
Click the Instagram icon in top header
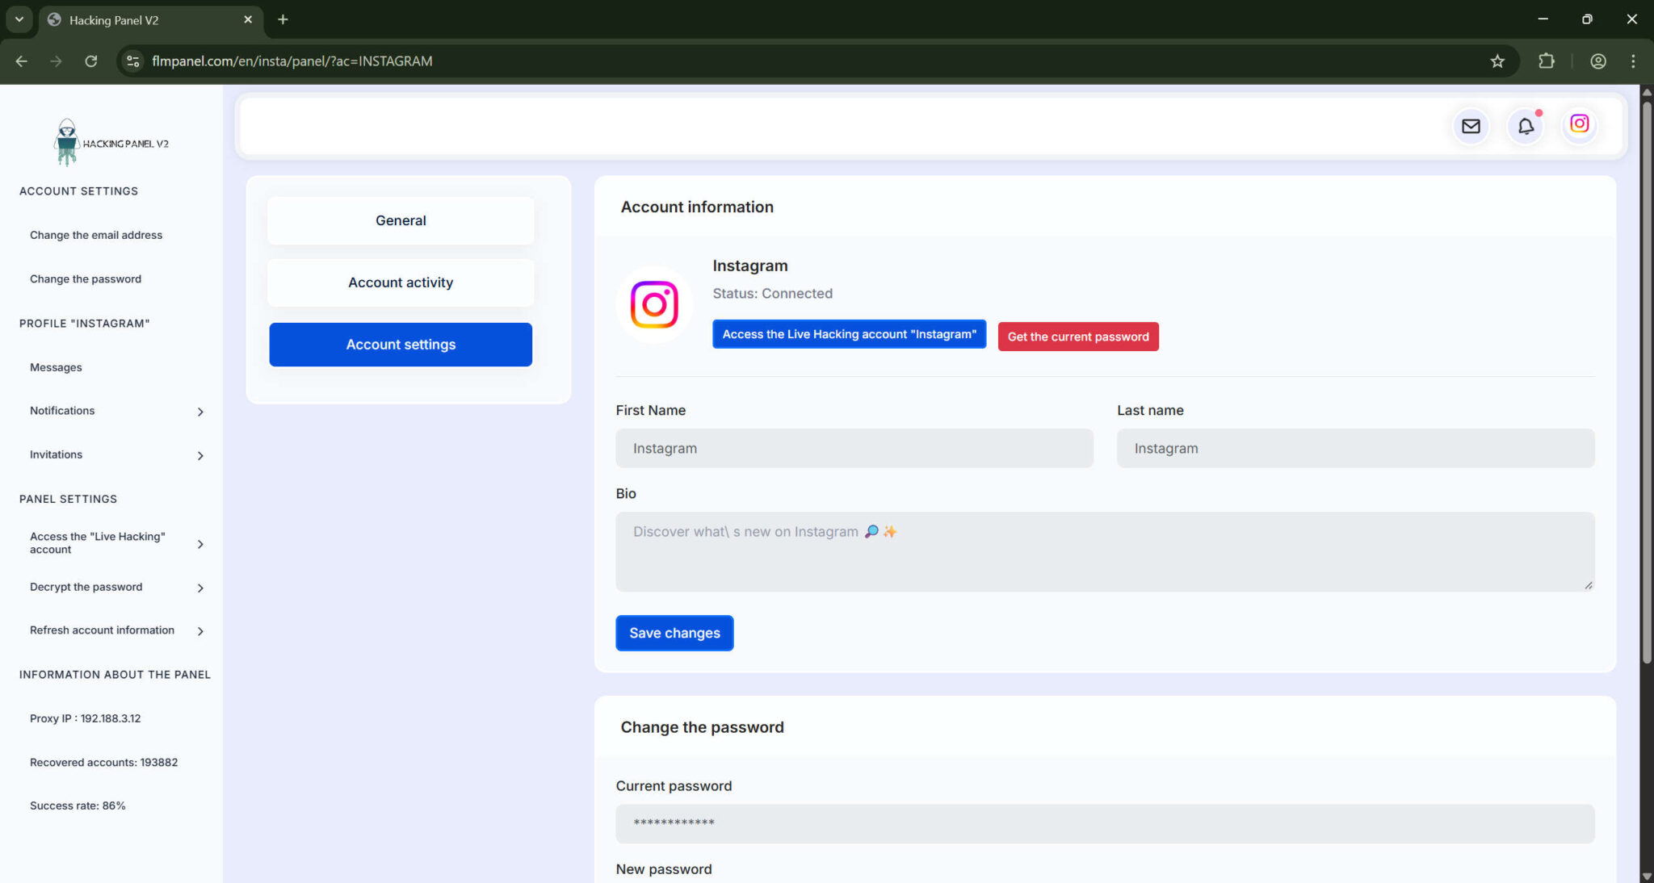1579,124
